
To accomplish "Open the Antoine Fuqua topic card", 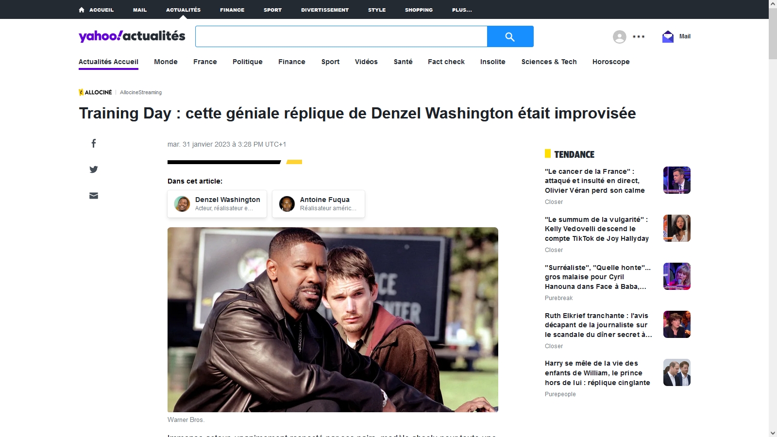I will (x=319, y=204).
